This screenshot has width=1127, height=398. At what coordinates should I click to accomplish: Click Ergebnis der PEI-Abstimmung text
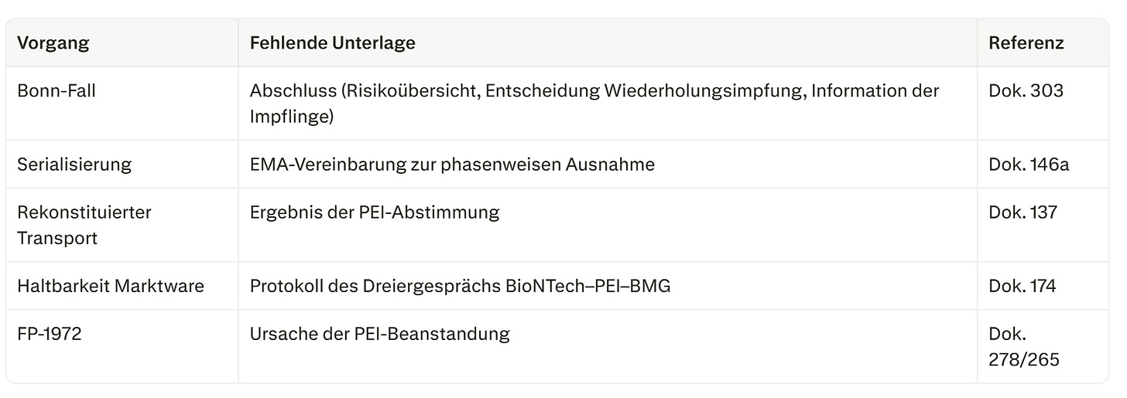[x=374, y=212]
